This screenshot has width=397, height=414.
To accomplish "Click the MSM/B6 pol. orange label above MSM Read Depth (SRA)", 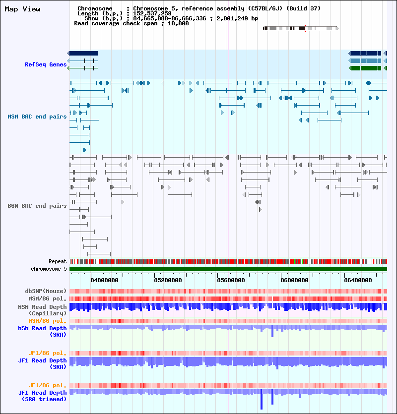I will click(x=48, y=321).
